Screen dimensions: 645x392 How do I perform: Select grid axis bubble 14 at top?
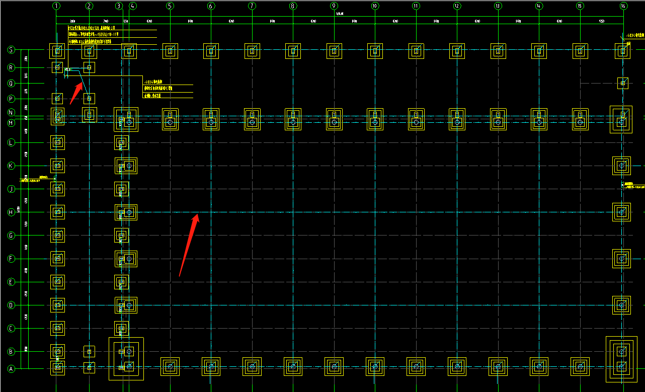[539, 6]
